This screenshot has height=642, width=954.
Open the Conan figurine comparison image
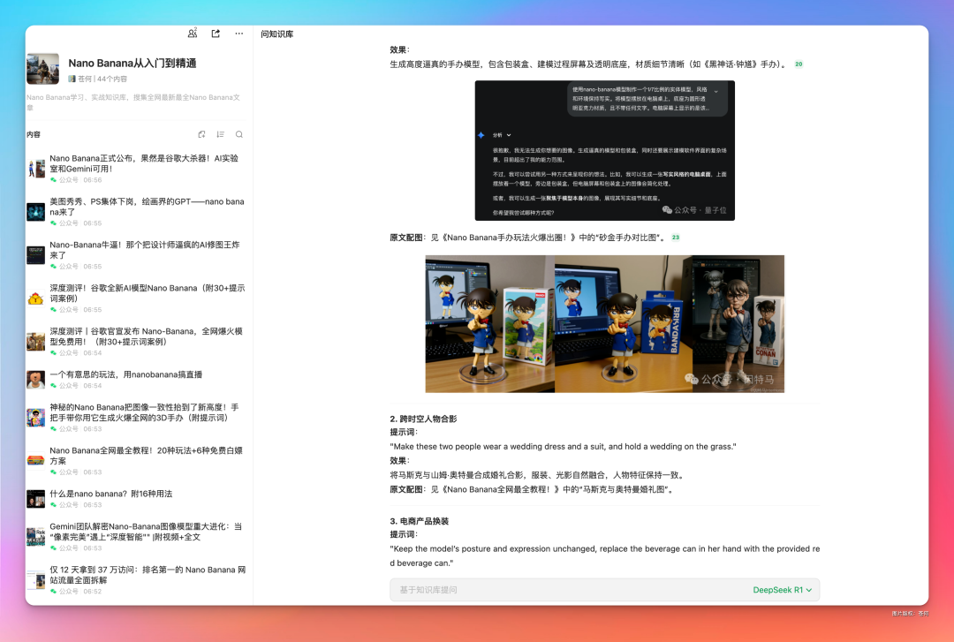[605, 324]
